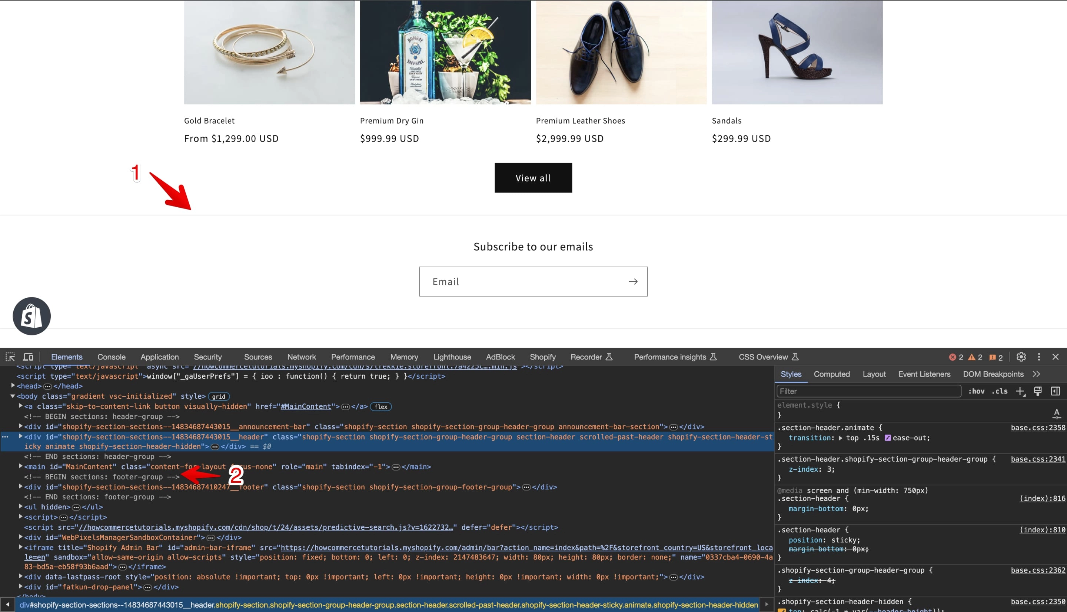The width and height of the screenshot is (1067, 612).
Task: Click the orange issues count badge
Action: pyautogui.click(x=996, y=357)
